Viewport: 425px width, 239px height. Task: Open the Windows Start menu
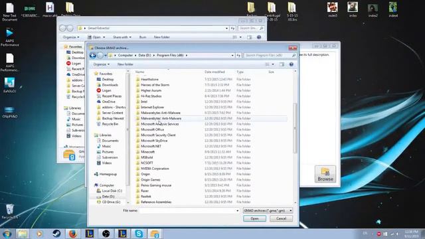pyautogui.click(x=7, y=234)
